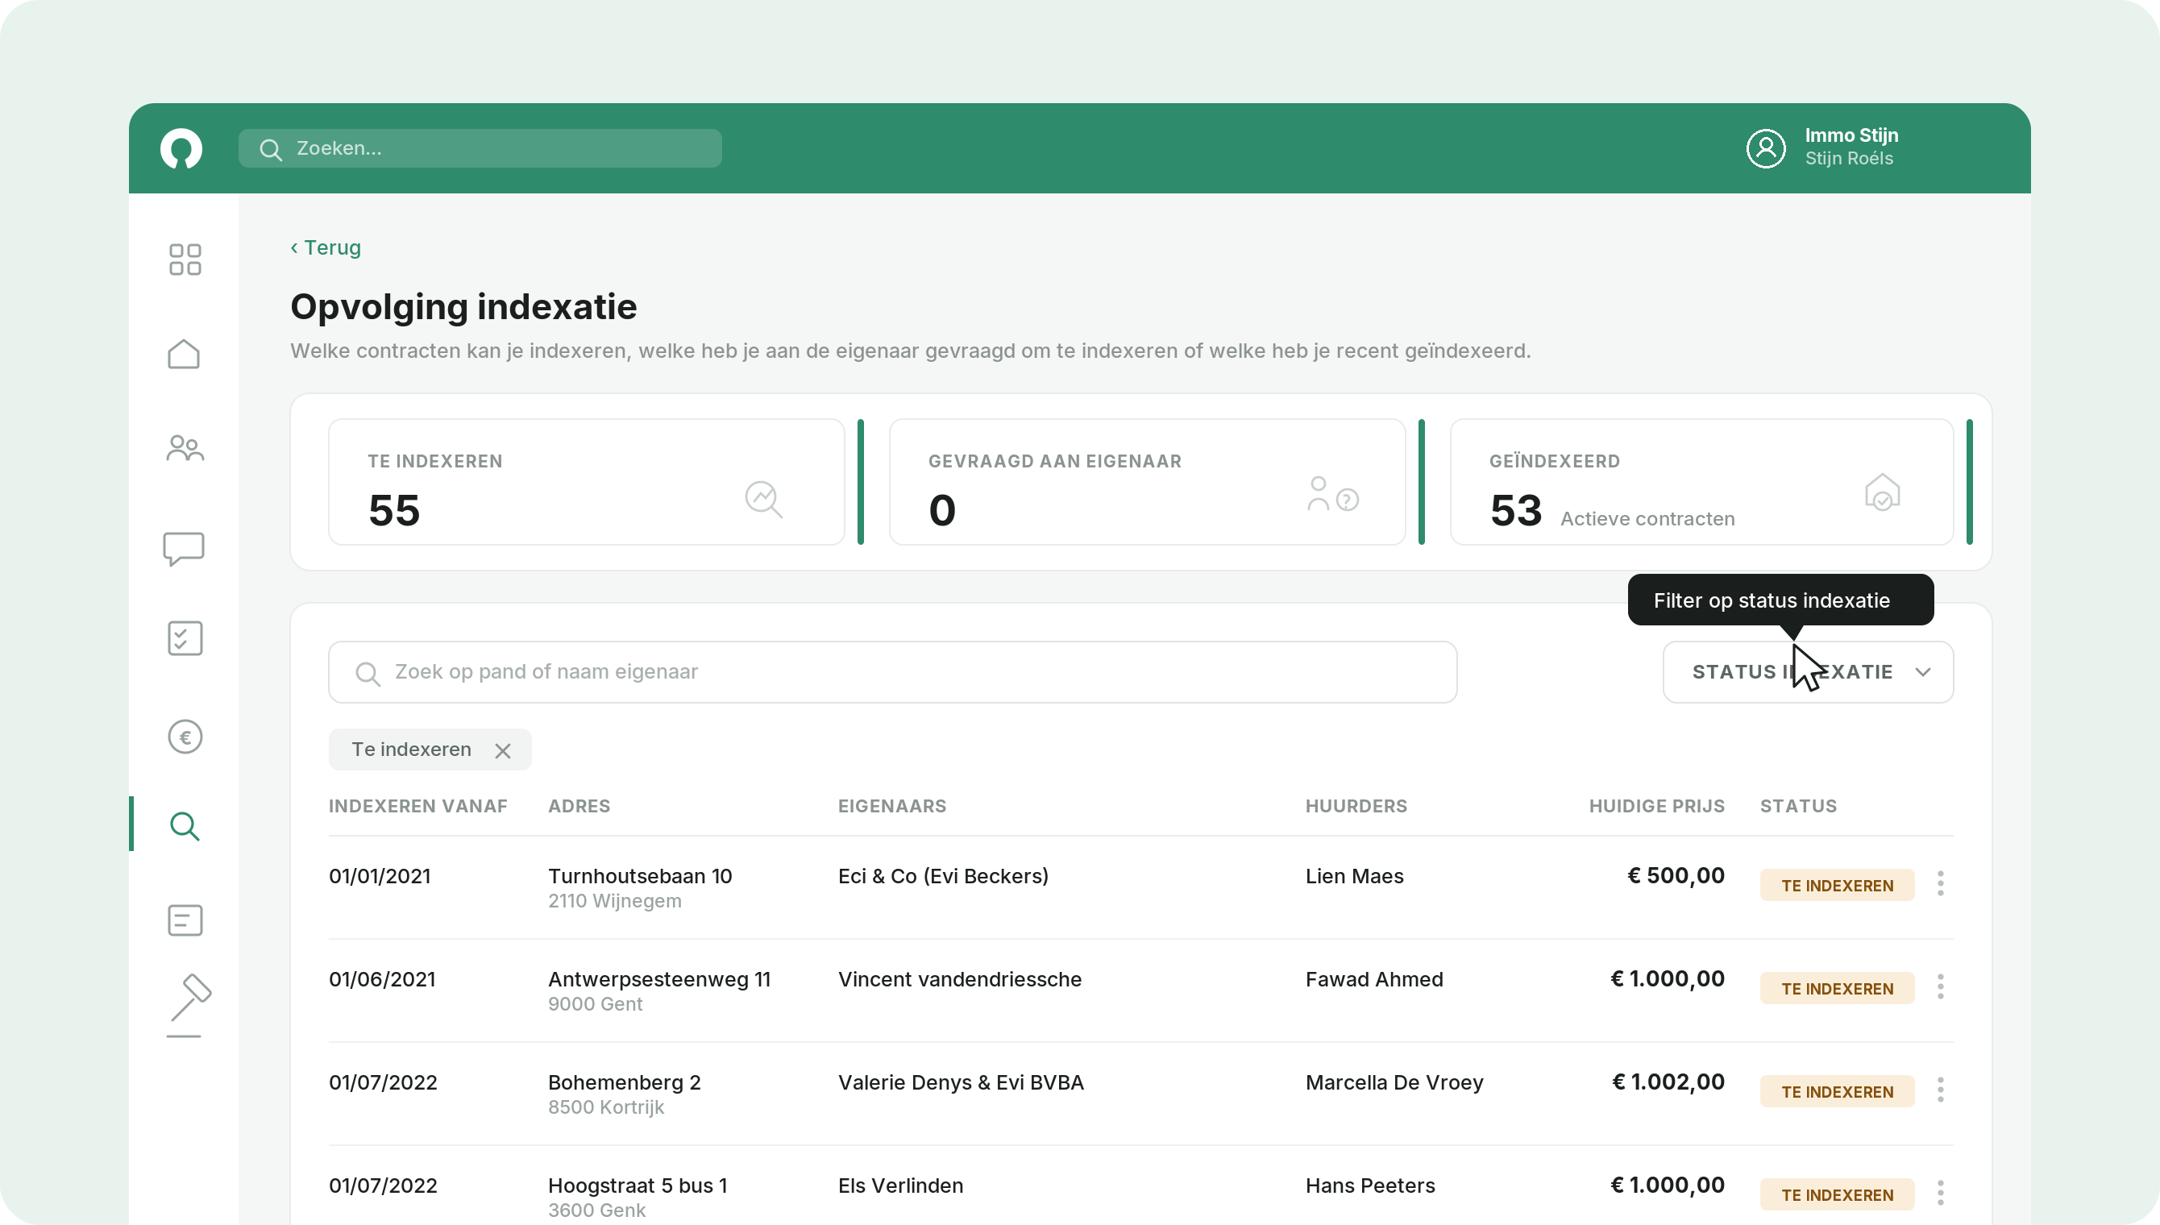
Task: Select the Geïndexeerd summary card
Action: pos(1701,482)
